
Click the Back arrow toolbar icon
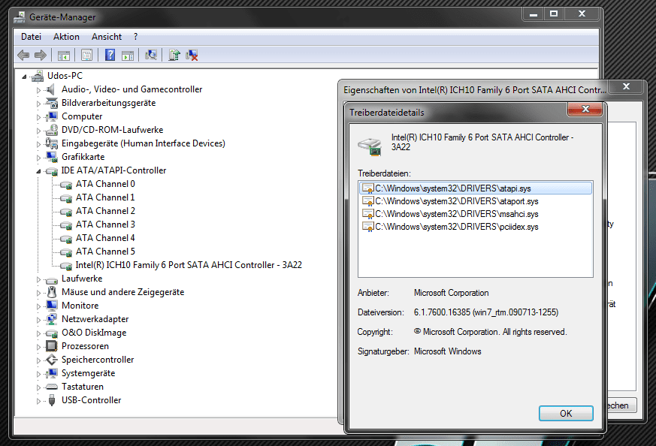[23, 55]
